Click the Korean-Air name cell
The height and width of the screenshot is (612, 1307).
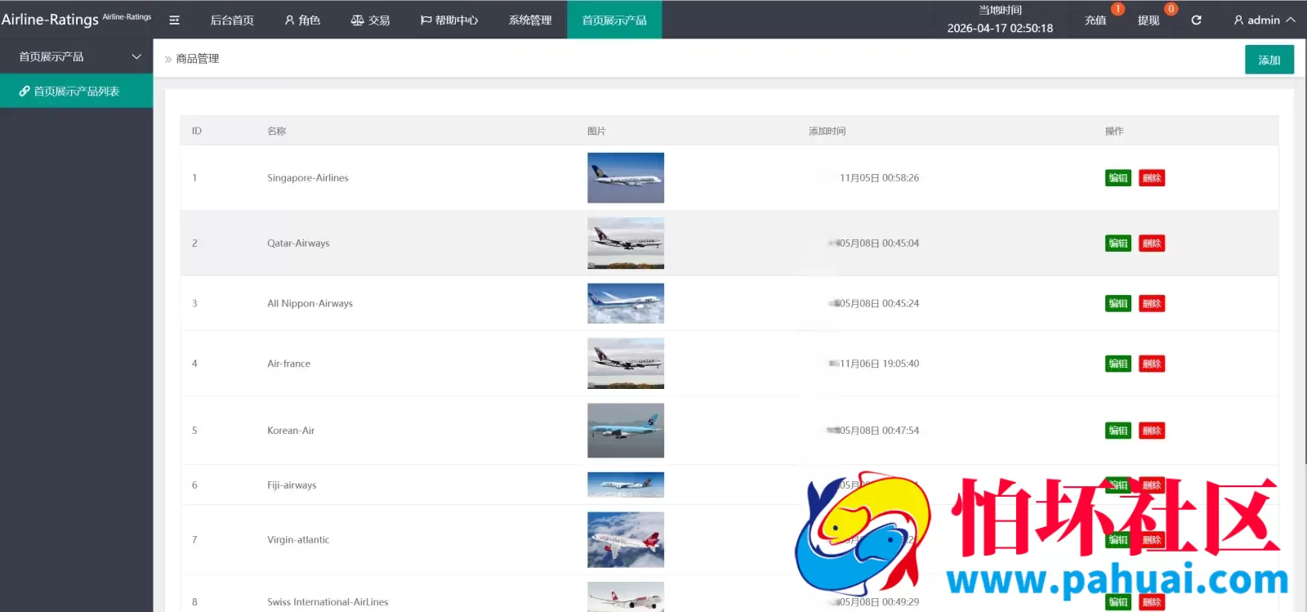pos(291,431)
